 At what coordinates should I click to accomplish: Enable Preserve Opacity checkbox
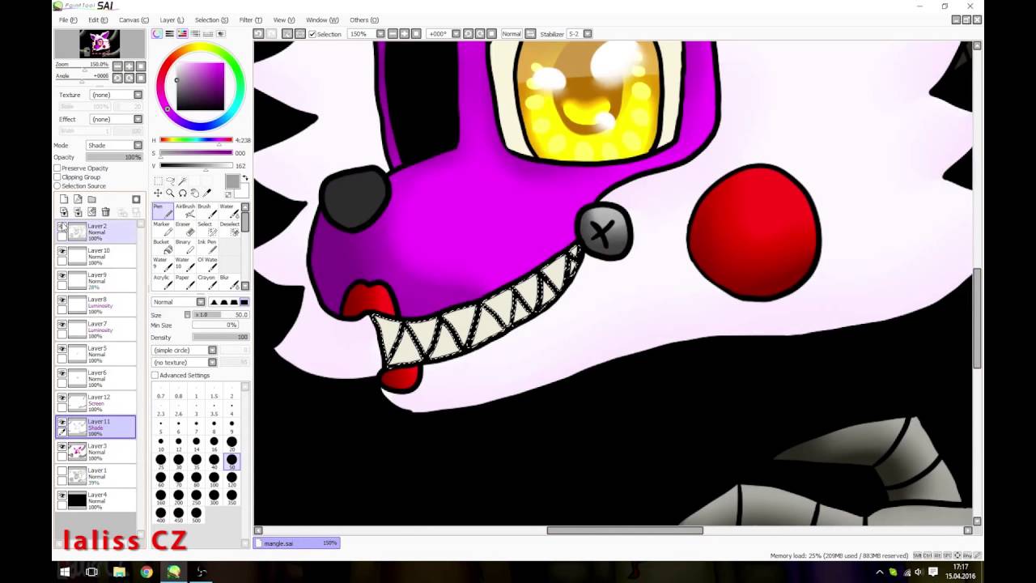coord(57,168)
